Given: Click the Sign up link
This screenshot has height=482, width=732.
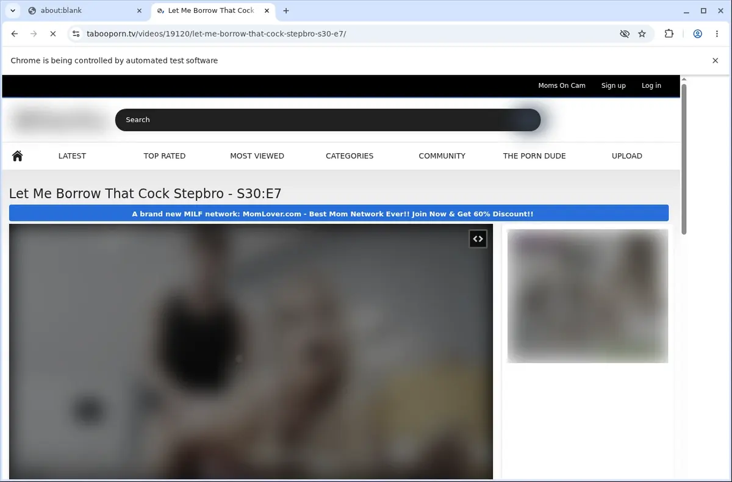Looking at the screenshot, I should (x=614, y=85).
